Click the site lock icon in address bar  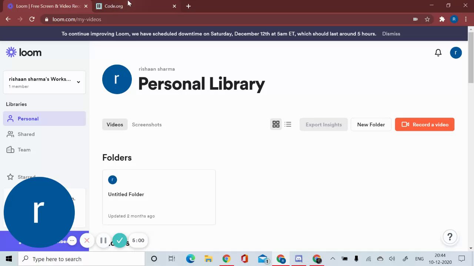click(x=46, y=19)
